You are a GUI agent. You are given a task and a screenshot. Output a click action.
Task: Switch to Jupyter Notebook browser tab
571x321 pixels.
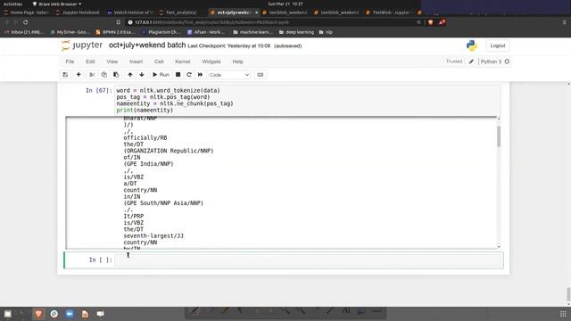click(78, 12)
